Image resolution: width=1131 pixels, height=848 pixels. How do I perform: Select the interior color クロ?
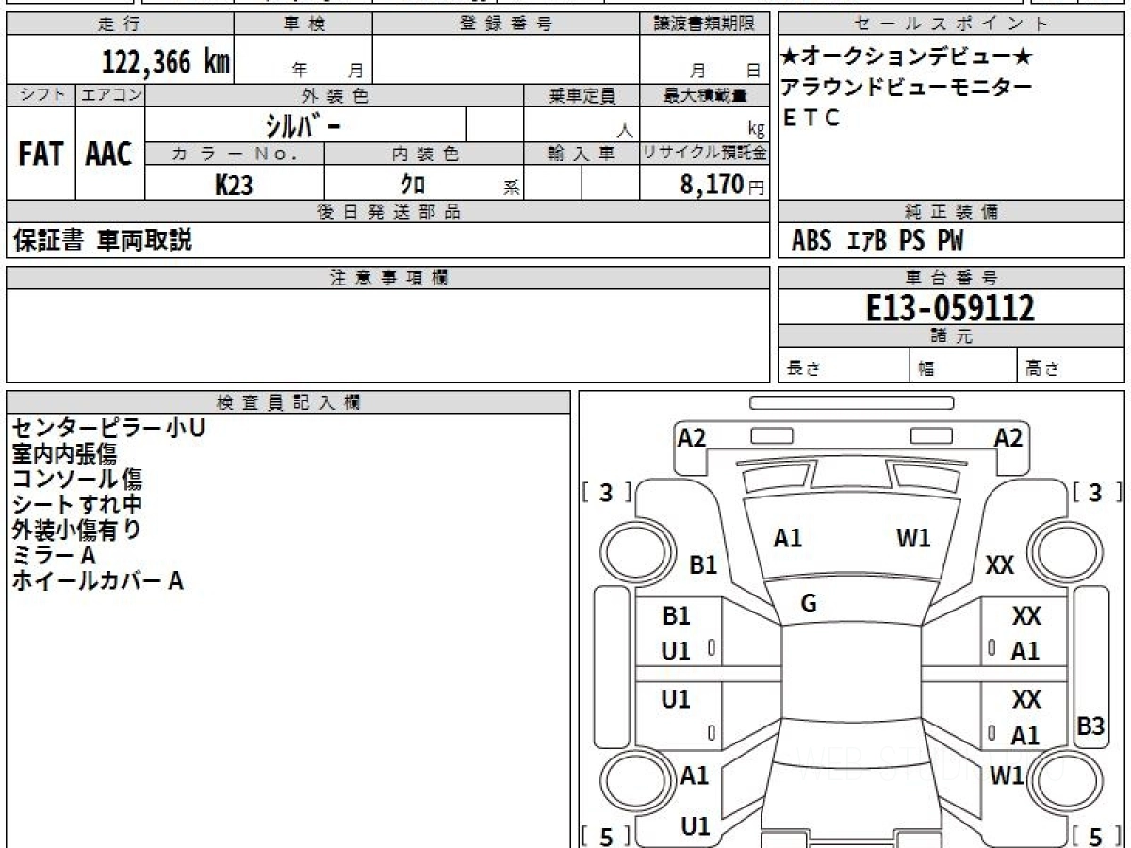(413, 185)
